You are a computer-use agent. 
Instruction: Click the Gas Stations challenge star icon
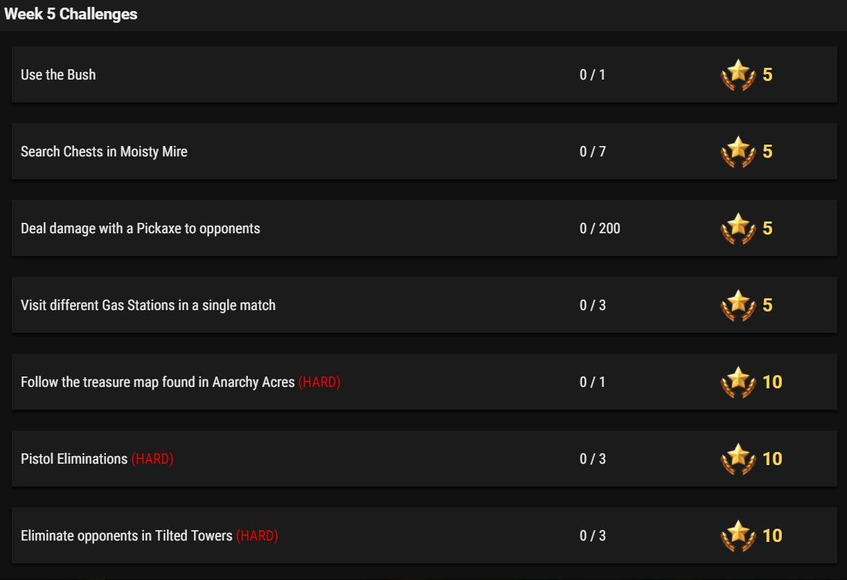coord(738,305)
